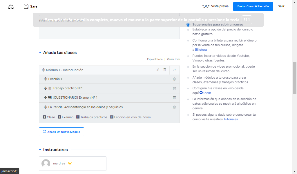Click the move handle for Módulo 1
The image size is (297, 174).
pos(44,70)
